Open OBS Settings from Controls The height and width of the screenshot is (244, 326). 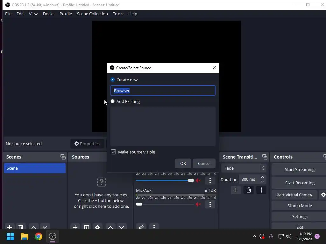(x=300, y=216)
